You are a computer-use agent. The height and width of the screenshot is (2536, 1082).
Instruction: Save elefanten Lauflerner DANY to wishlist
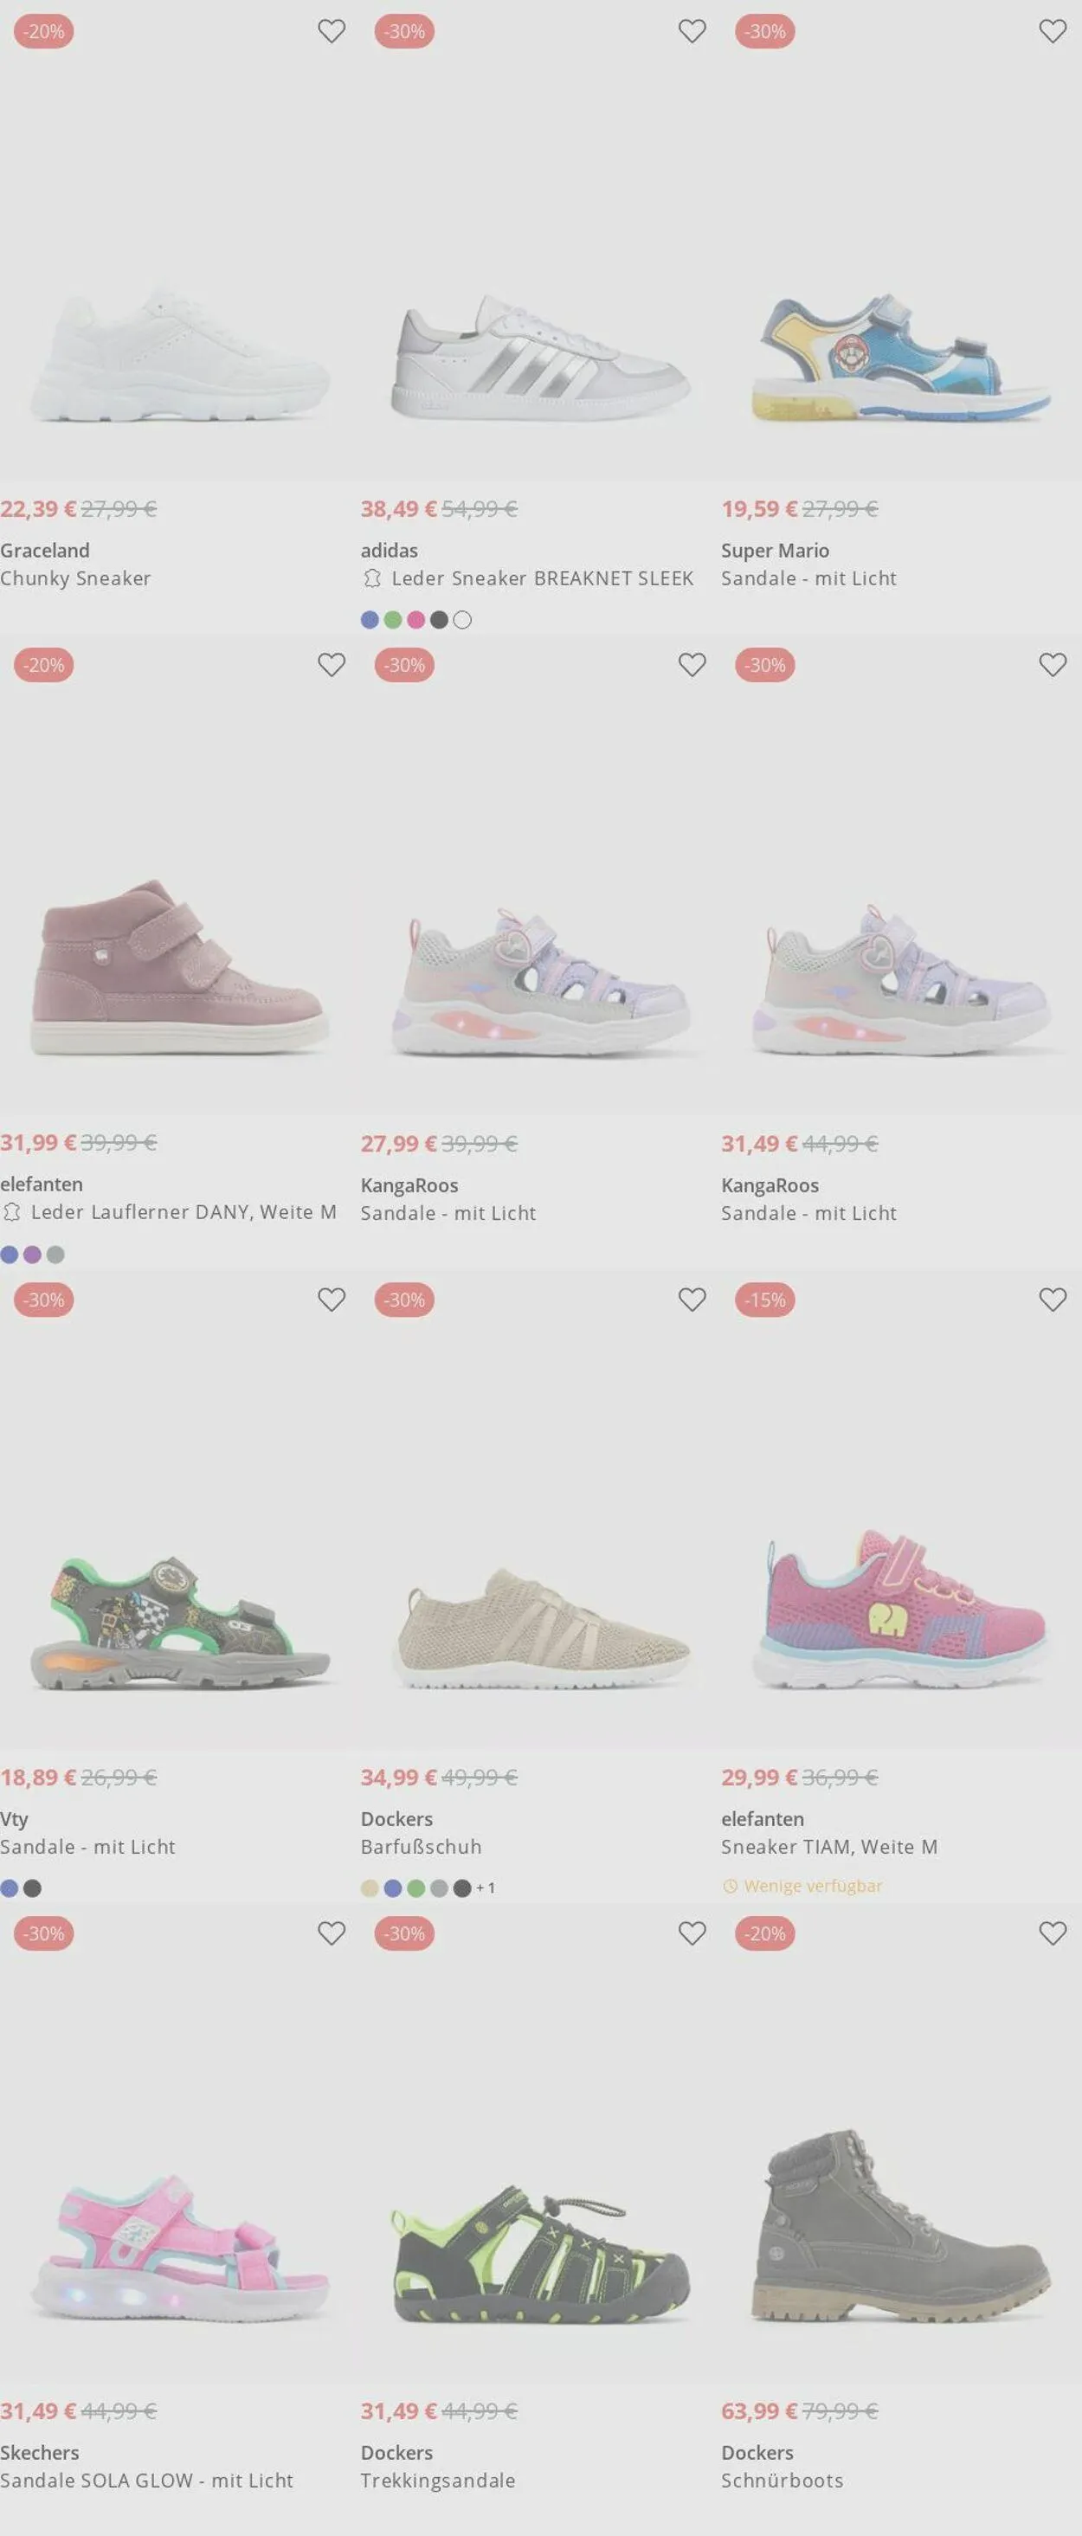[332, 666]
